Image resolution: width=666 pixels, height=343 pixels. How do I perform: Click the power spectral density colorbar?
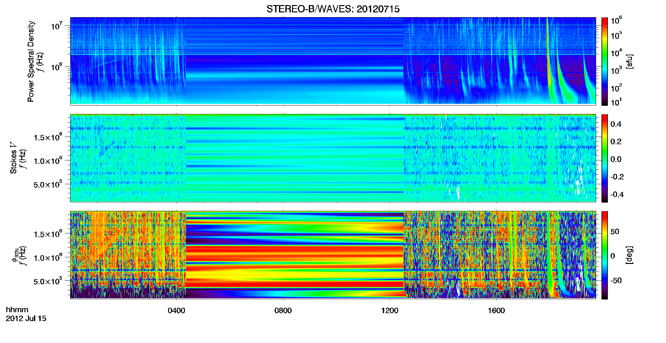pyautogui.click(x=605, y=61)
